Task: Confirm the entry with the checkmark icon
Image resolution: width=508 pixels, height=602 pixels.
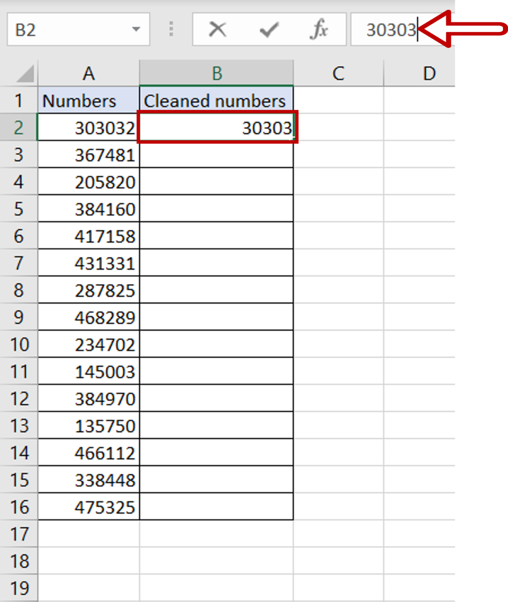Action: (x=269, y=29)
